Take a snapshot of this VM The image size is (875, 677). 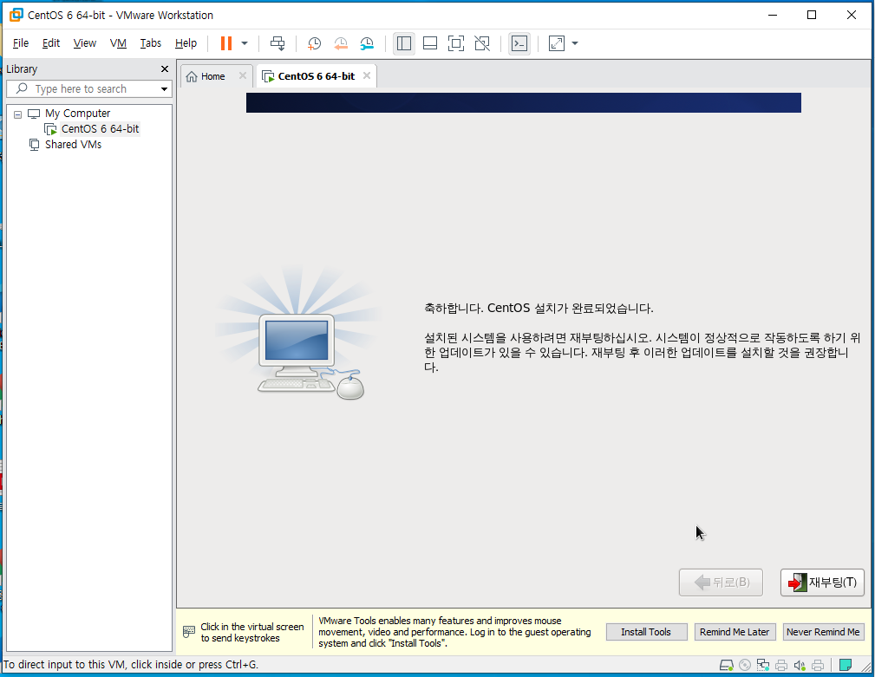tap(314, 43)
